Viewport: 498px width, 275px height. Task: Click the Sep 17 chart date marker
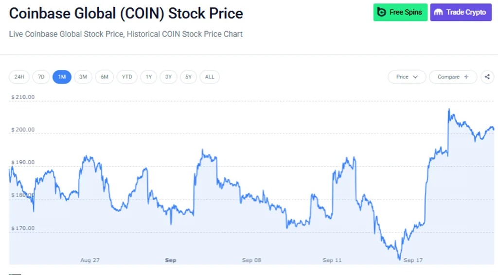click(413, 260)
